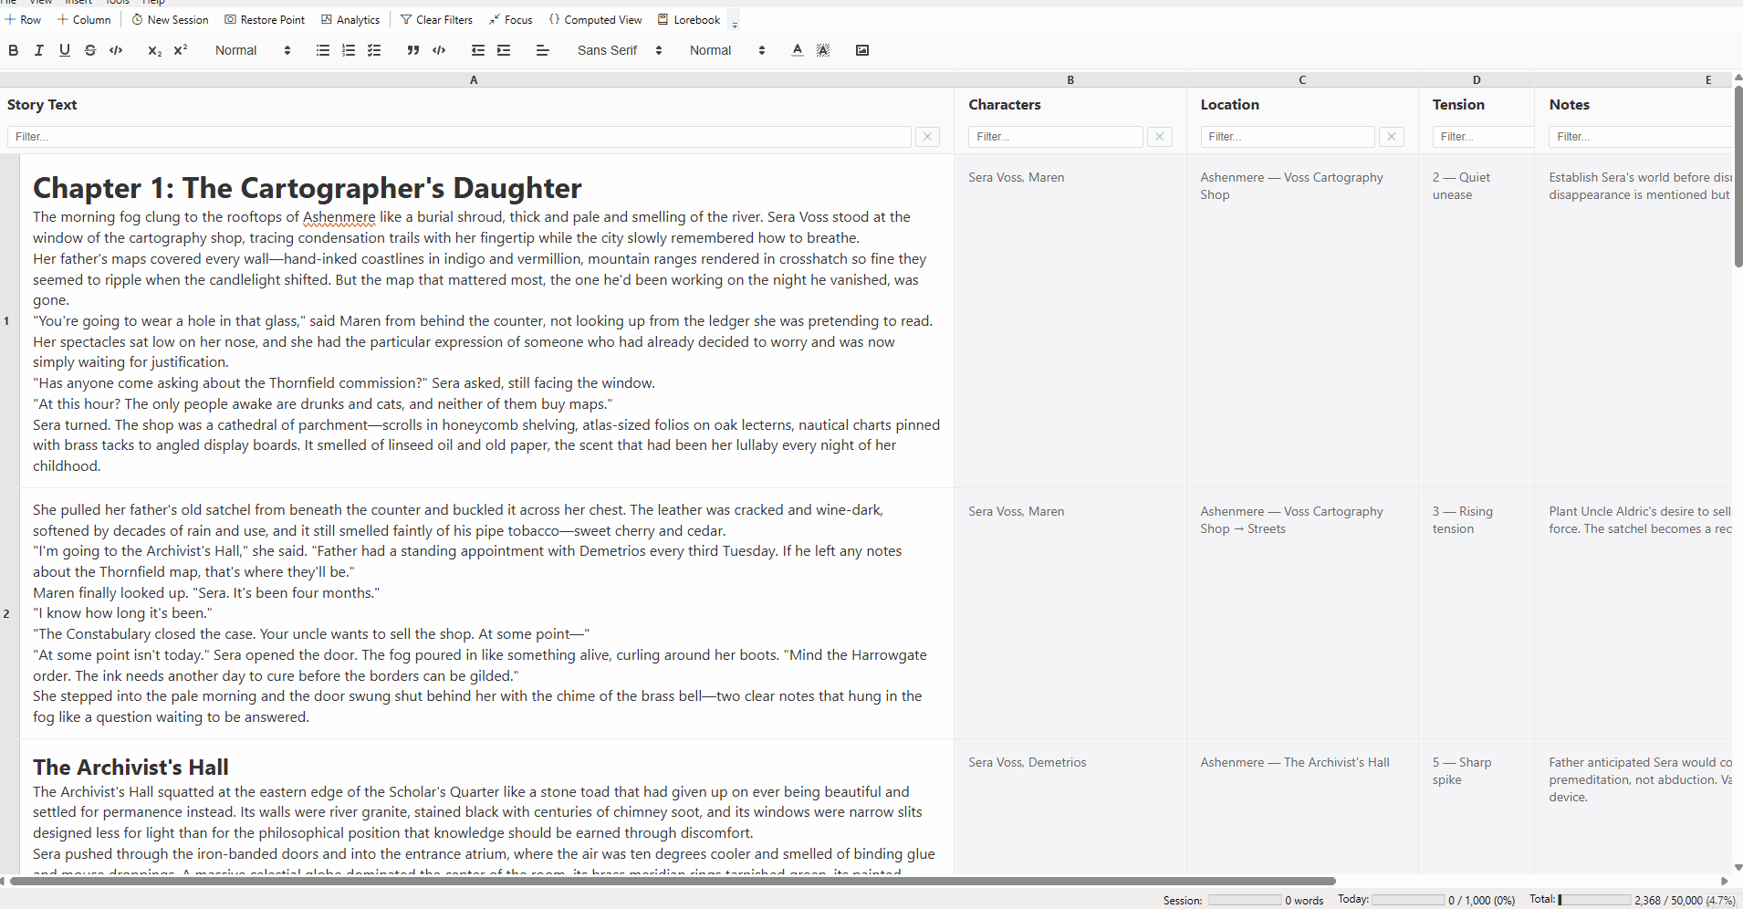Viewport: 1743px width, 909px height.
Task: Apply strikethrough to text
Action: pos(90,50)
